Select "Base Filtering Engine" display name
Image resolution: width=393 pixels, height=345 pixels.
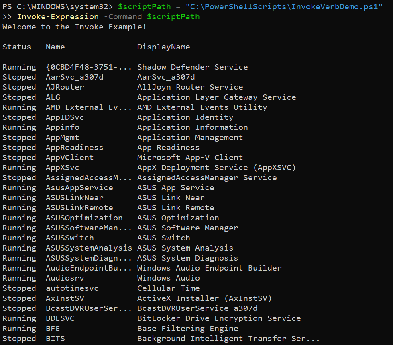click(188, 328)
